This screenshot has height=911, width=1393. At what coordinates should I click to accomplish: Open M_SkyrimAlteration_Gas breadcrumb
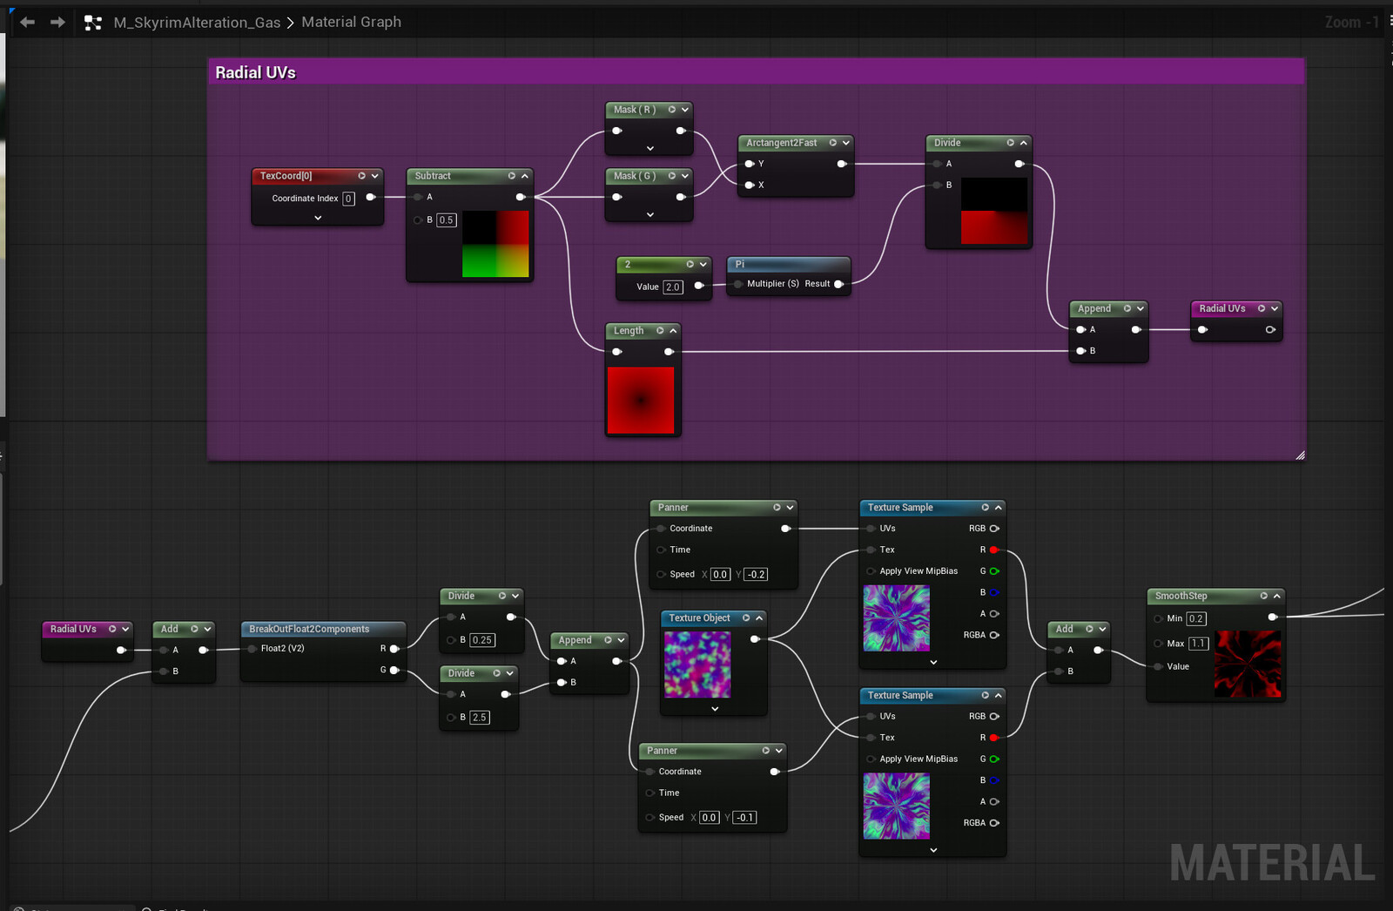point(197,23)
